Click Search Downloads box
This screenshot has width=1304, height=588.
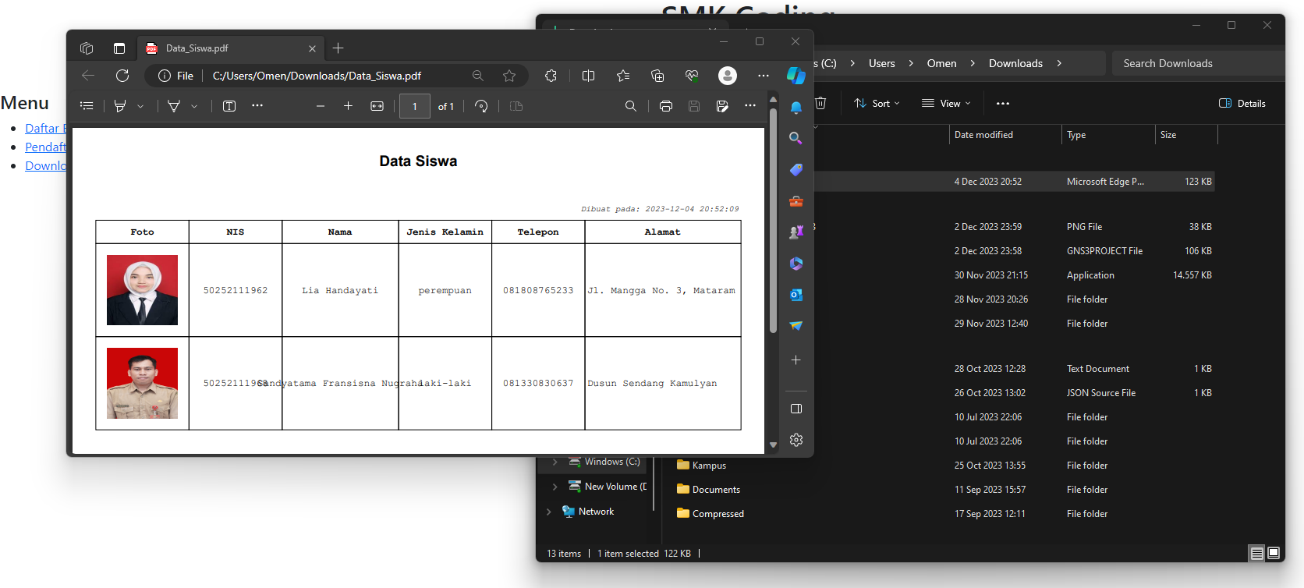[1198, 63]
